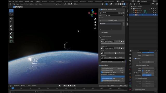Click Add New Planet button
The height and width of the screenshot is (93, 166).
(x=113, y=20)
